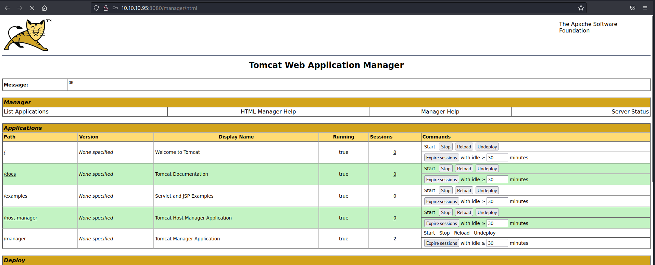The width and height of the screenshot is (655, 265).
Task: Open the / root application path link
Action: tap(4, 152)
